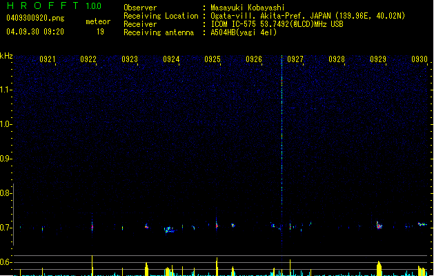Screen dimensions: 434x276
Task: Click the 0.7 kHz axis label
Action: [6, 228]
